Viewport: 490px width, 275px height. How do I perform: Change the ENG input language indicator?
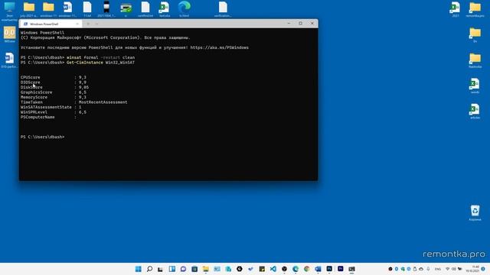tap(438, 269)
